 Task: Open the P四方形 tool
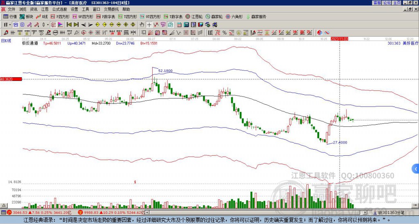click(60, 16)
